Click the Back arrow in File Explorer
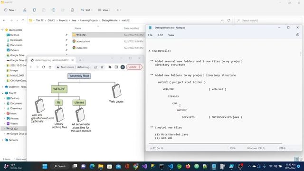This screenshot has height=171, width=304. click(x=4, y=20)
